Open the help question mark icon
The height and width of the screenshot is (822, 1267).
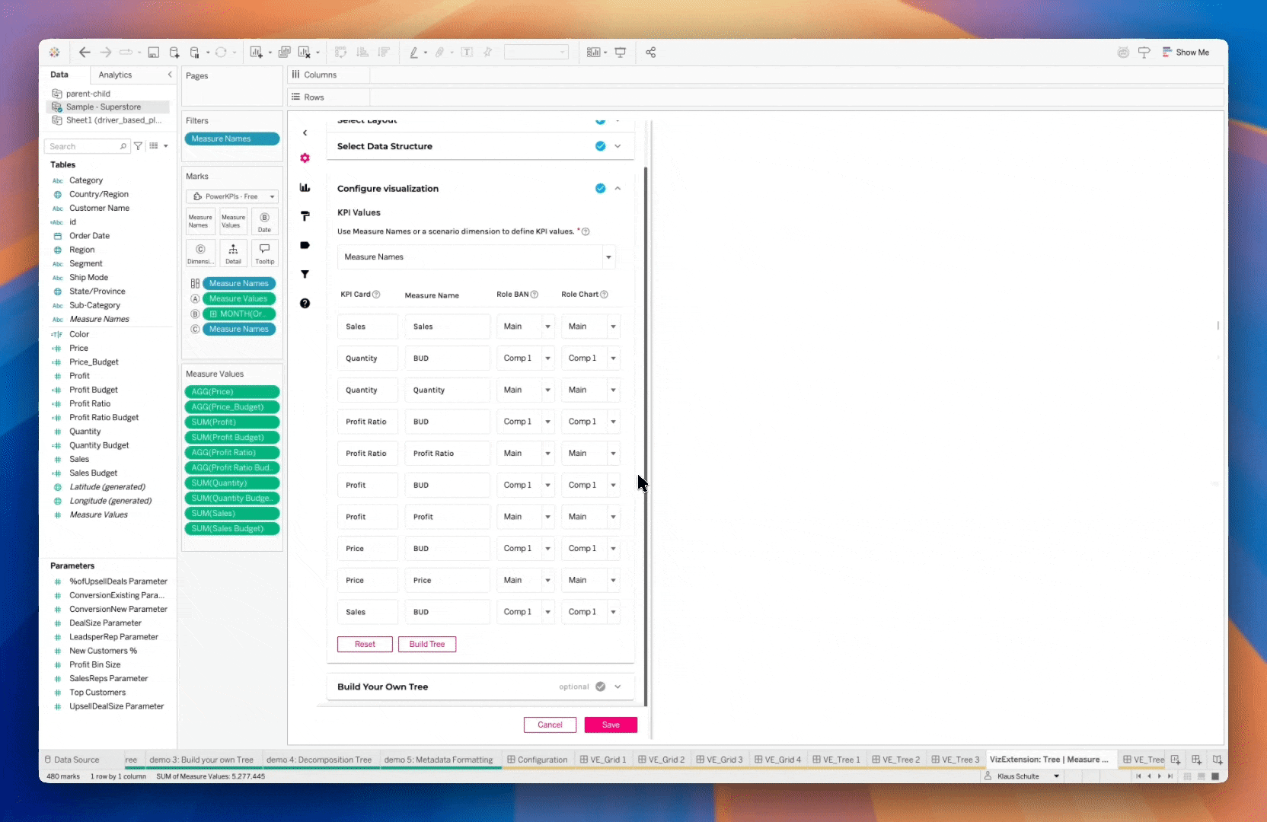tap(305, 303)
